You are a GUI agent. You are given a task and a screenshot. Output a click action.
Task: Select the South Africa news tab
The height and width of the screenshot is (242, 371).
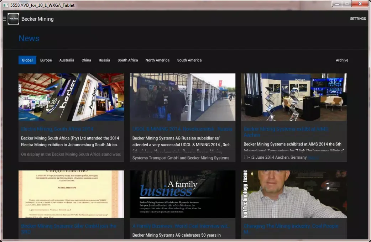pos(127,60)
